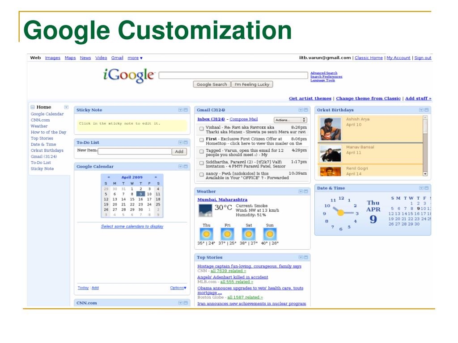The height and width of the screenshot is (343, 458).
Task: Maximize the Date & Time gadget
Action: click(426, 188)
